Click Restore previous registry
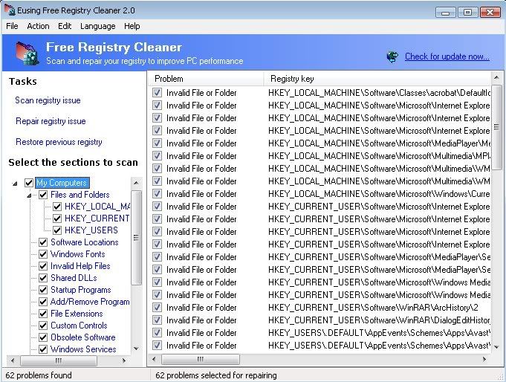The image size is (506, 382). tap(59, 142)
